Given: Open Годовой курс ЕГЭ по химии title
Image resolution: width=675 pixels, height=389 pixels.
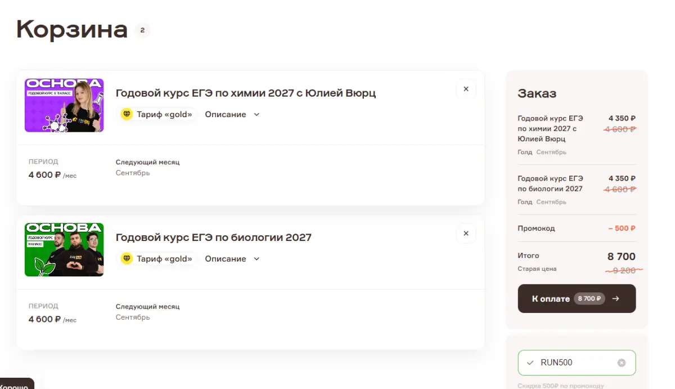Looking at the screenshot, I should tap(246, 93).
